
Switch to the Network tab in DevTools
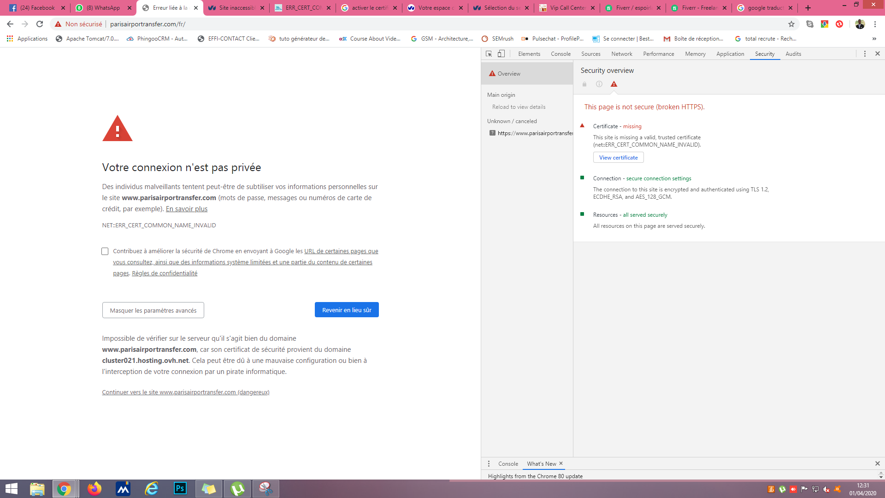(x=621, y=54)
